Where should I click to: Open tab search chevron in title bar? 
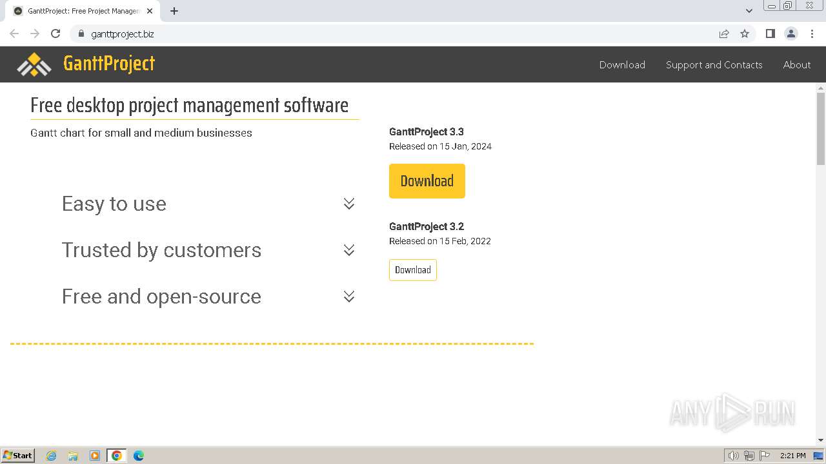(749, 11)
